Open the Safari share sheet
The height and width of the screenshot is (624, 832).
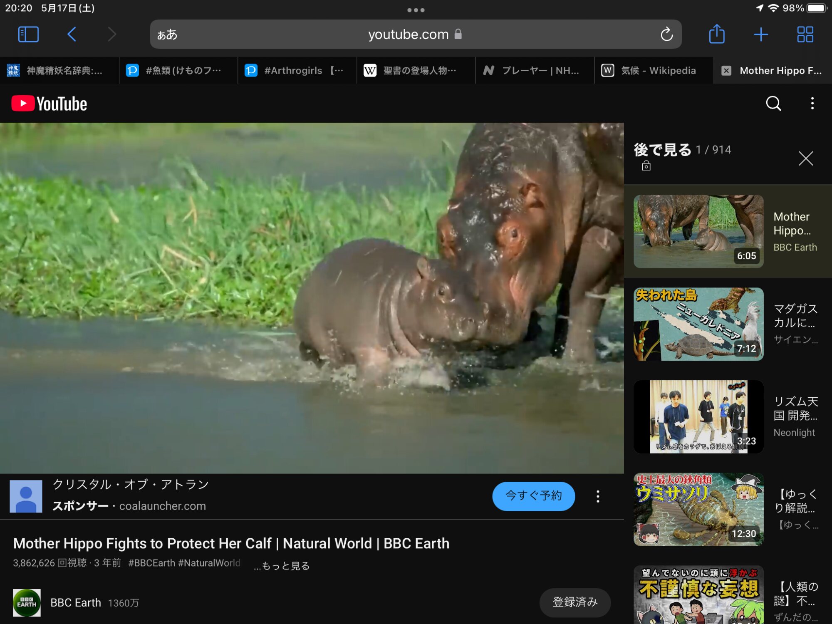(x=716, y=34)
